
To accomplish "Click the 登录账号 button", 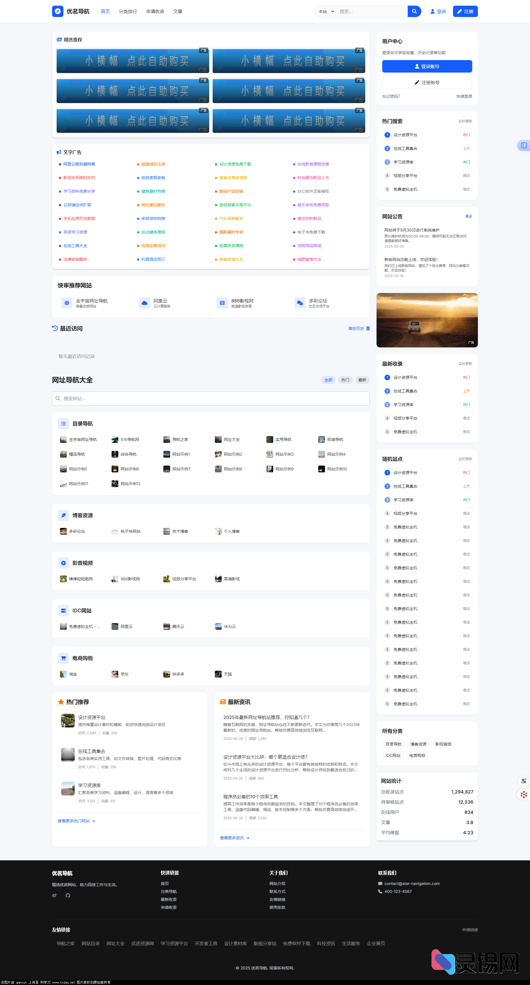I will tap(427, 67).
